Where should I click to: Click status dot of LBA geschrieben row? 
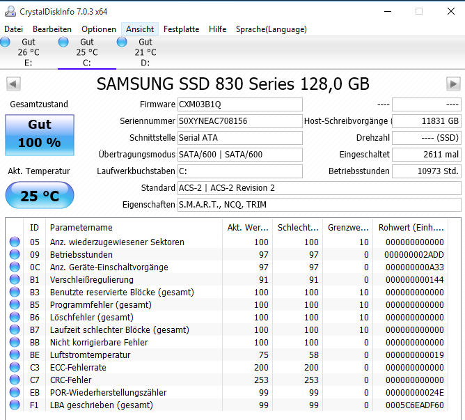point(15,405)
